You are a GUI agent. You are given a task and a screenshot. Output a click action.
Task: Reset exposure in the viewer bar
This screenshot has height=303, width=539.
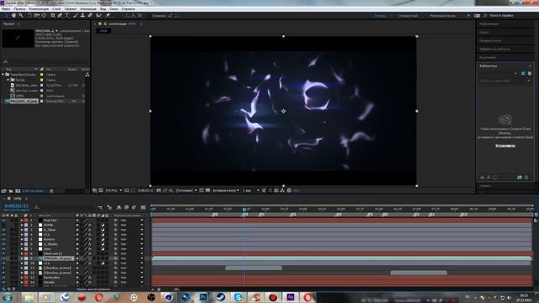point(289,190)
